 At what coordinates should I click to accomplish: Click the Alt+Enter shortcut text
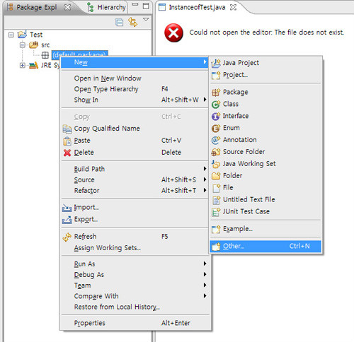(176, 323)
